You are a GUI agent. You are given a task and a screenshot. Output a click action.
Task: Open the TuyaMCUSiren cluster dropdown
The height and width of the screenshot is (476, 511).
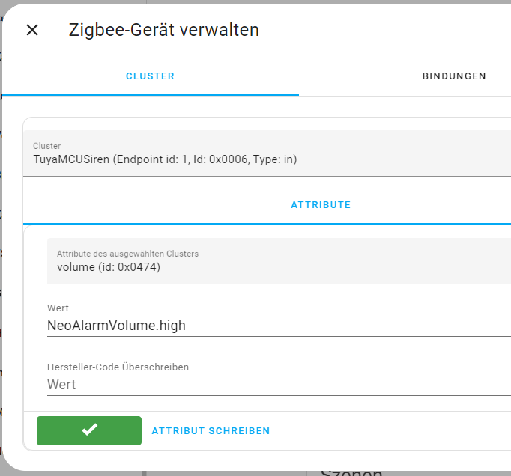[267, 153]
